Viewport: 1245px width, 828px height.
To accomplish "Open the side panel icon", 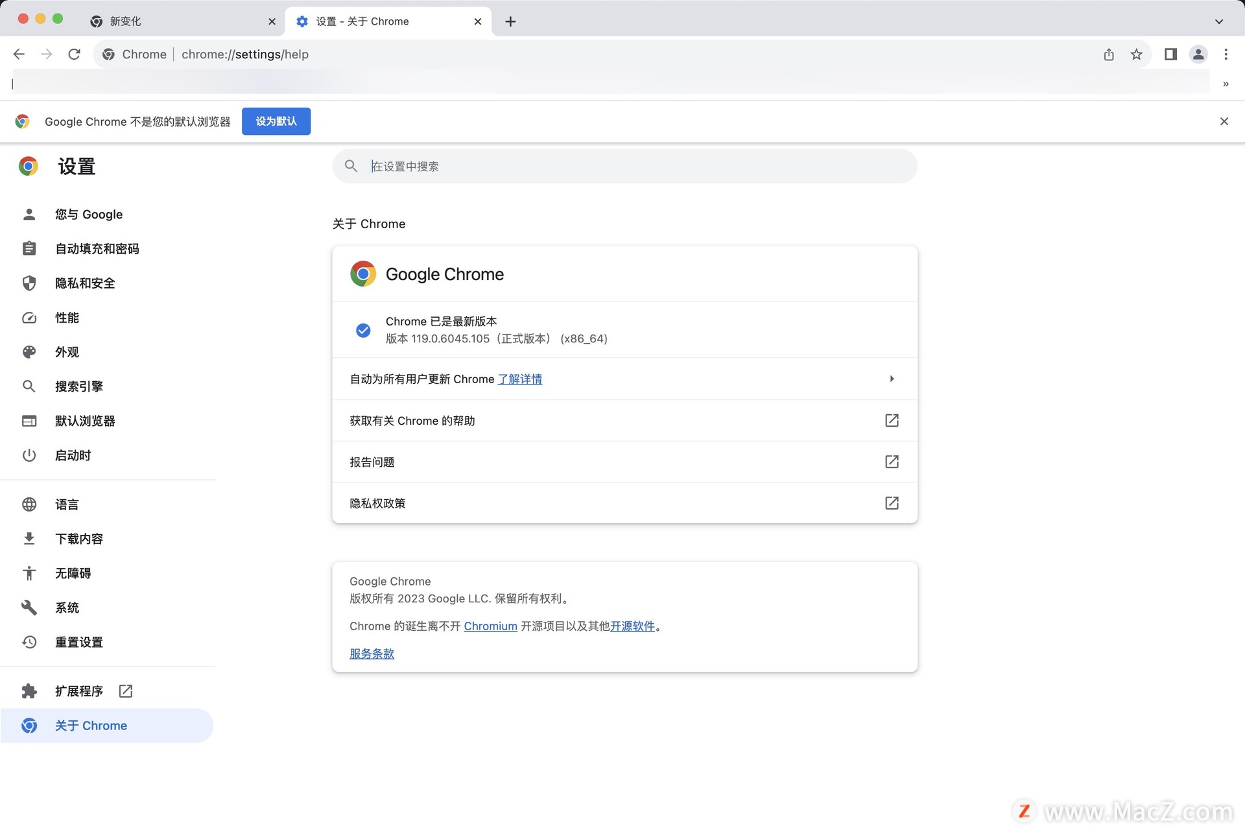I will [1170, 54].
